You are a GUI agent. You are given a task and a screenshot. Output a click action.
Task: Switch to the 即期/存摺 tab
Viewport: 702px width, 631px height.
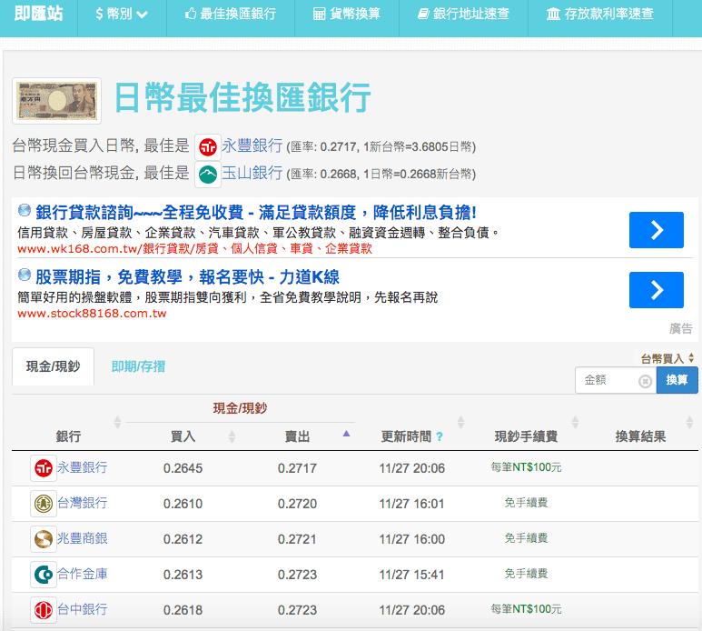tap(138, 366)
